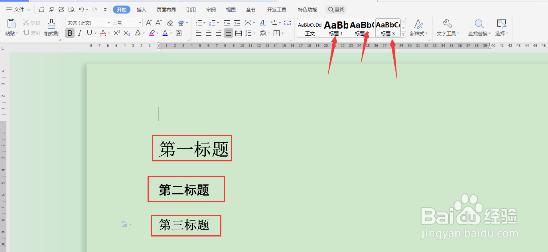This screenshot has height=252, width=548.
Task: Align text left
Action: (198, 33)
